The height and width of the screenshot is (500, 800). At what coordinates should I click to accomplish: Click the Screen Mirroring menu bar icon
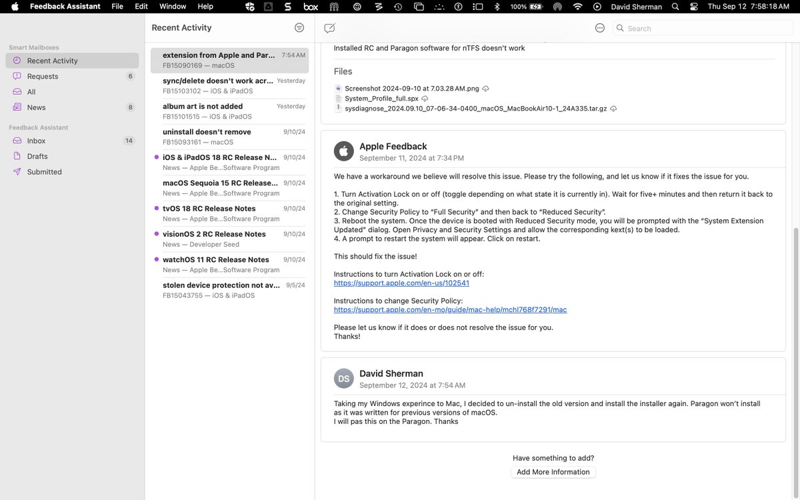[x=419, y=7]
